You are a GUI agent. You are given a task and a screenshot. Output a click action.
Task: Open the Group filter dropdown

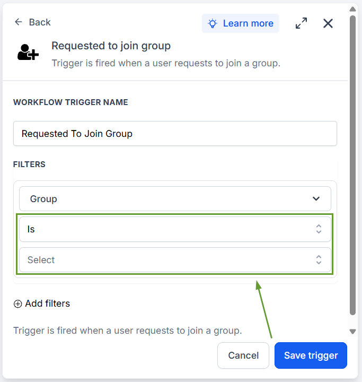click(x=175, y=199)
